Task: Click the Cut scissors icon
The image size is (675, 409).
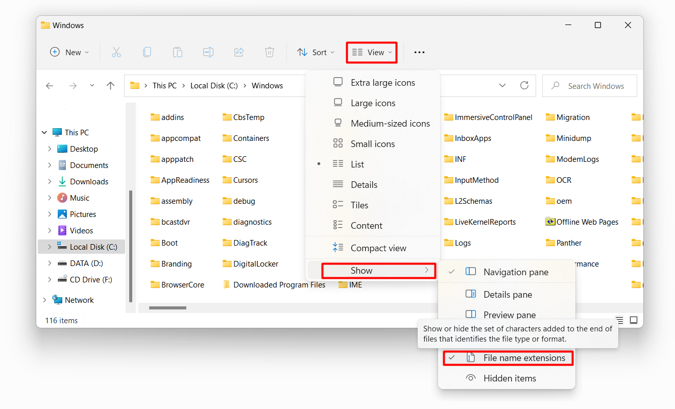Action: (x=116, y=52)
